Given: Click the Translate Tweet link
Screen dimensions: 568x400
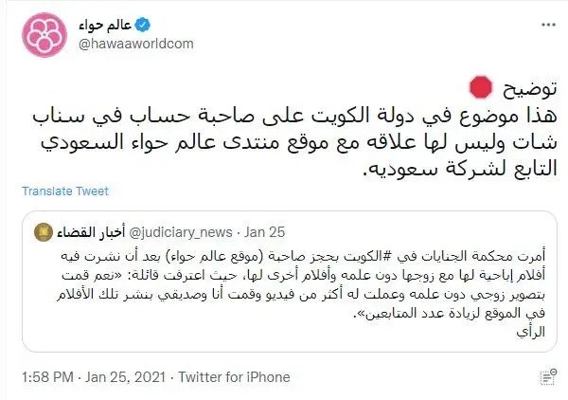Looking at the screenshot, I should pos(65,191).
